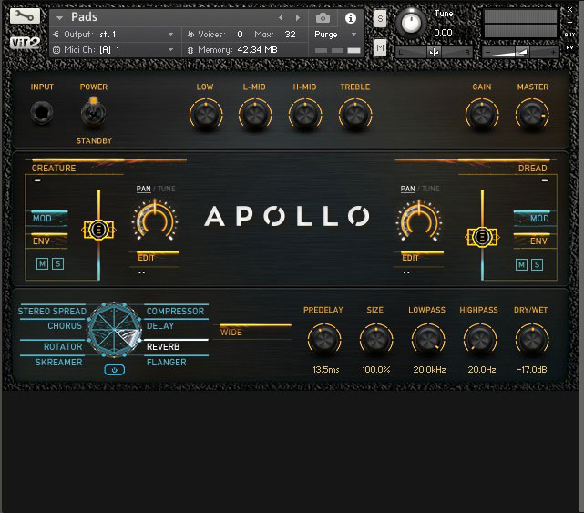Go to previous instrument with left arrow
Viewport: 584px width, 513px height.
click(x=281, y=17)
